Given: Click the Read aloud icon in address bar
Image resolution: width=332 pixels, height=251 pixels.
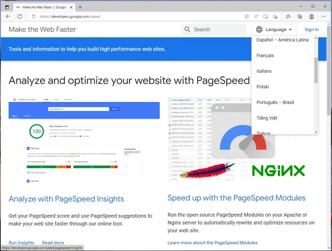Looking at the screenshot, I should [x=257, y=16].
